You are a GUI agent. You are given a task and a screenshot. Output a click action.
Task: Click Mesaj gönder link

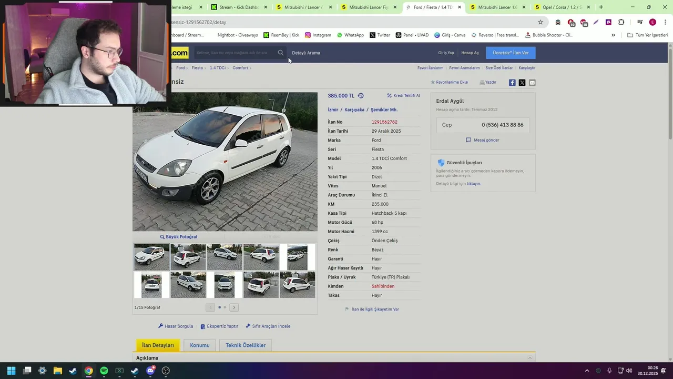483,140
